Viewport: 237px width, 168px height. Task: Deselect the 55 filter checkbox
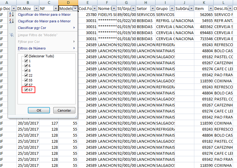click(x=26, y=80)
